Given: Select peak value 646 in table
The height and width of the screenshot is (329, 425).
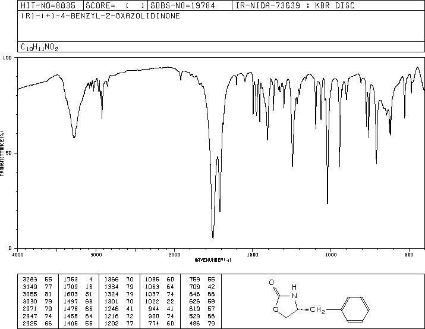Looking at the screenshot, I should 194,294.
